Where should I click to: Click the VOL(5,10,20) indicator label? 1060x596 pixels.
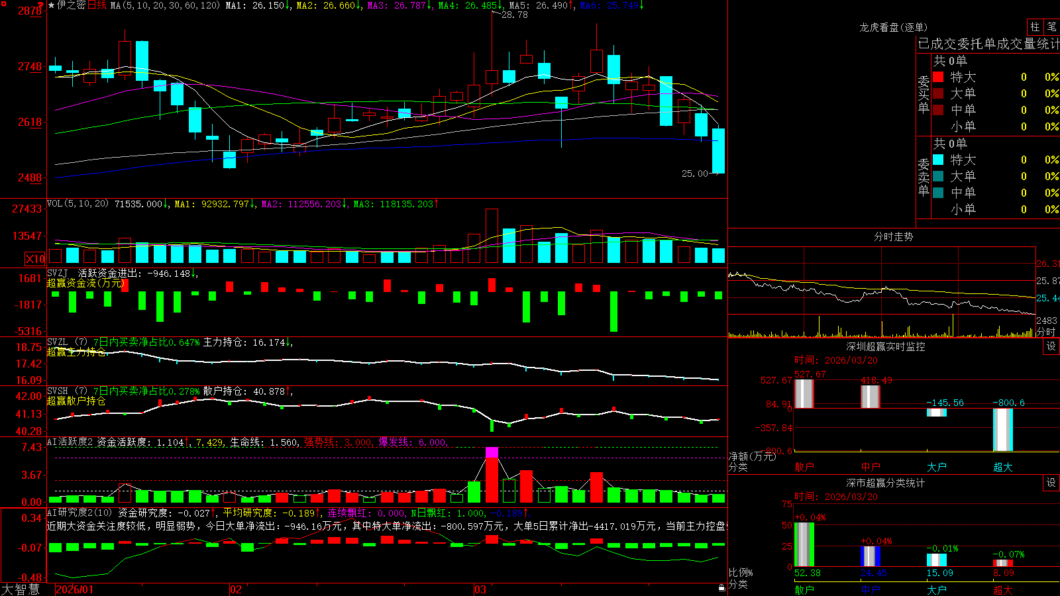tap(78, 204)
